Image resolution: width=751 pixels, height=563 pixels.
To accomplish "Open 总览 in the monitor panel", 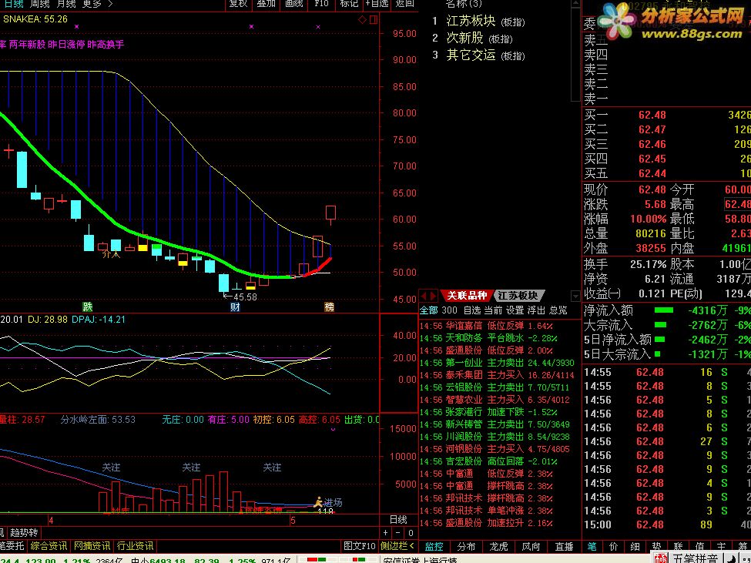I will [x=558, y=310].
